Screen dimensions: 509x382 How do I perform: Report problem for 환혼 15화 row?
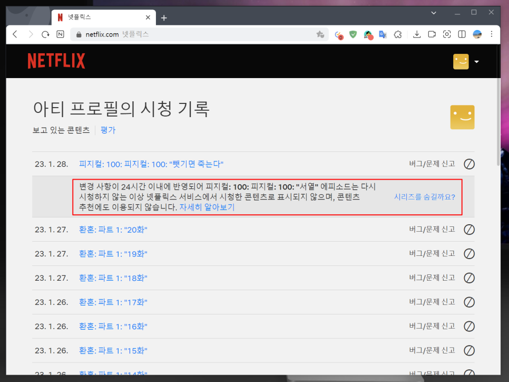(x=432, y=350)
